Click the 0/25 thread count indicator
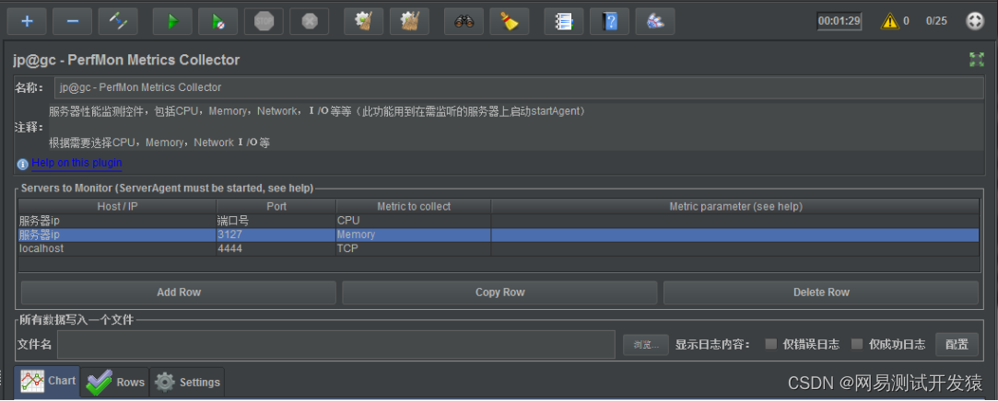Viewport: 998px width, 401px height. tap(936, 21)
